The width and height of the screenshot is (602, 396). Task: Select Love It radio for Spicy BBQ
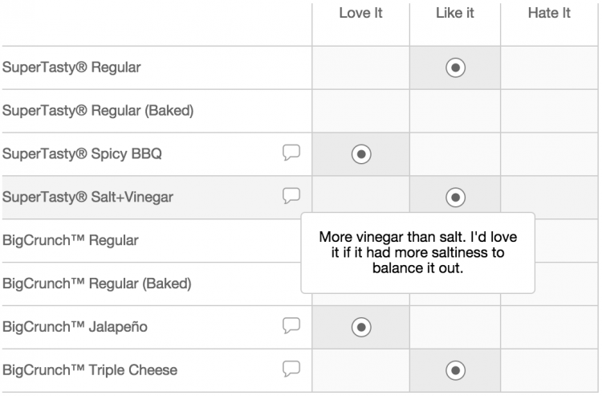(361, 154)
